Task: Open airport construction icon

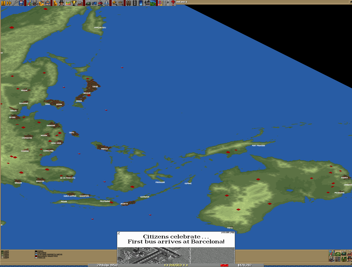Action: (147, 3)
